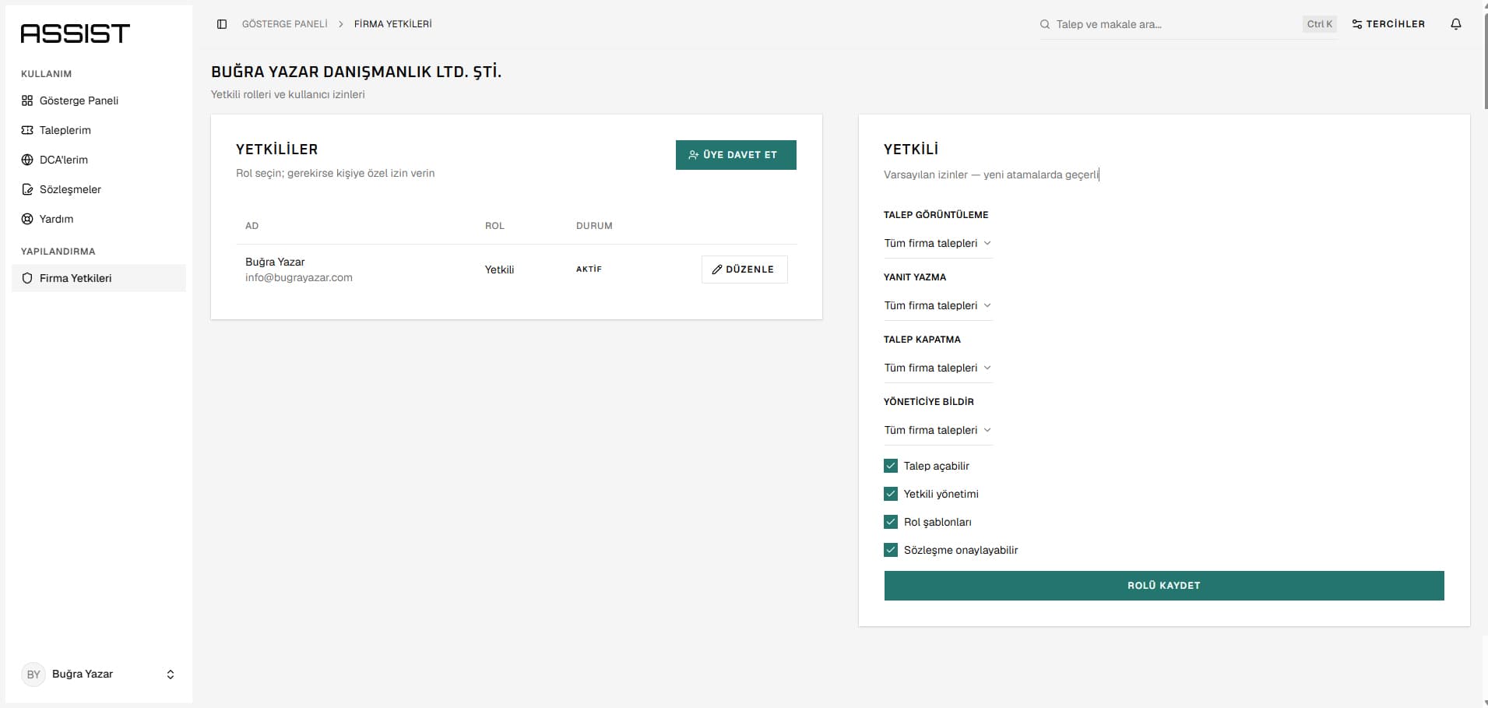This screenshot has width=1488, height=708.
Task: Open the Tercihler button
Action: [1388, 24]
